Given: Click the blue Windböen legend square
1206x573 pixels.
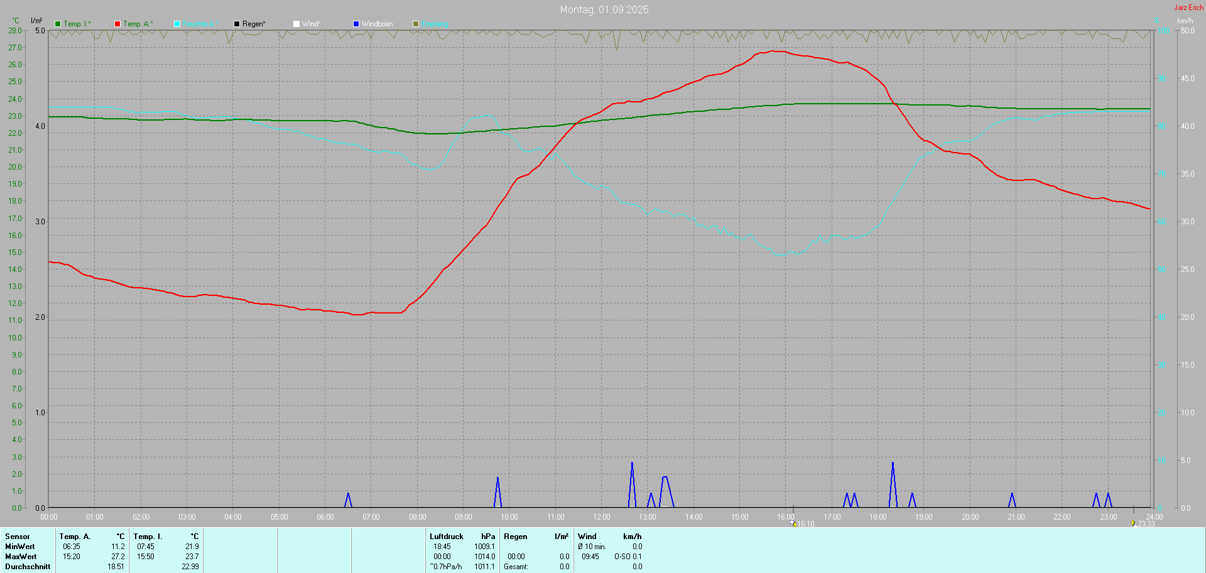Looking at the screenshot, I should [356, 24].
